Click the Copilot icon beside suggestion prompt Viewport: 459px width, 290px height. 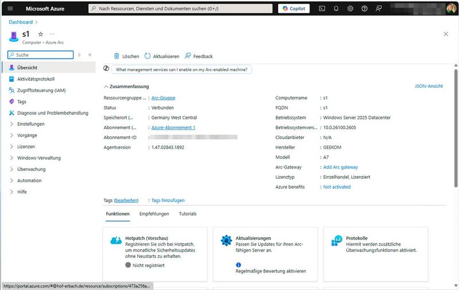click(x=106, y=68)
